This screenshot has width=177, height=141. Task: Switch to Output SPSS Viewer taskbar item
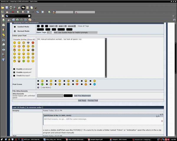(118, 140)
